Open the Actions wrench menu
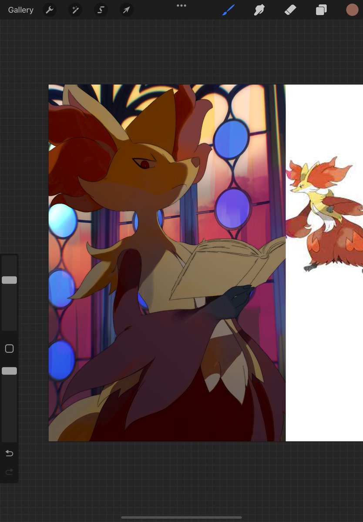 [50, 10]
